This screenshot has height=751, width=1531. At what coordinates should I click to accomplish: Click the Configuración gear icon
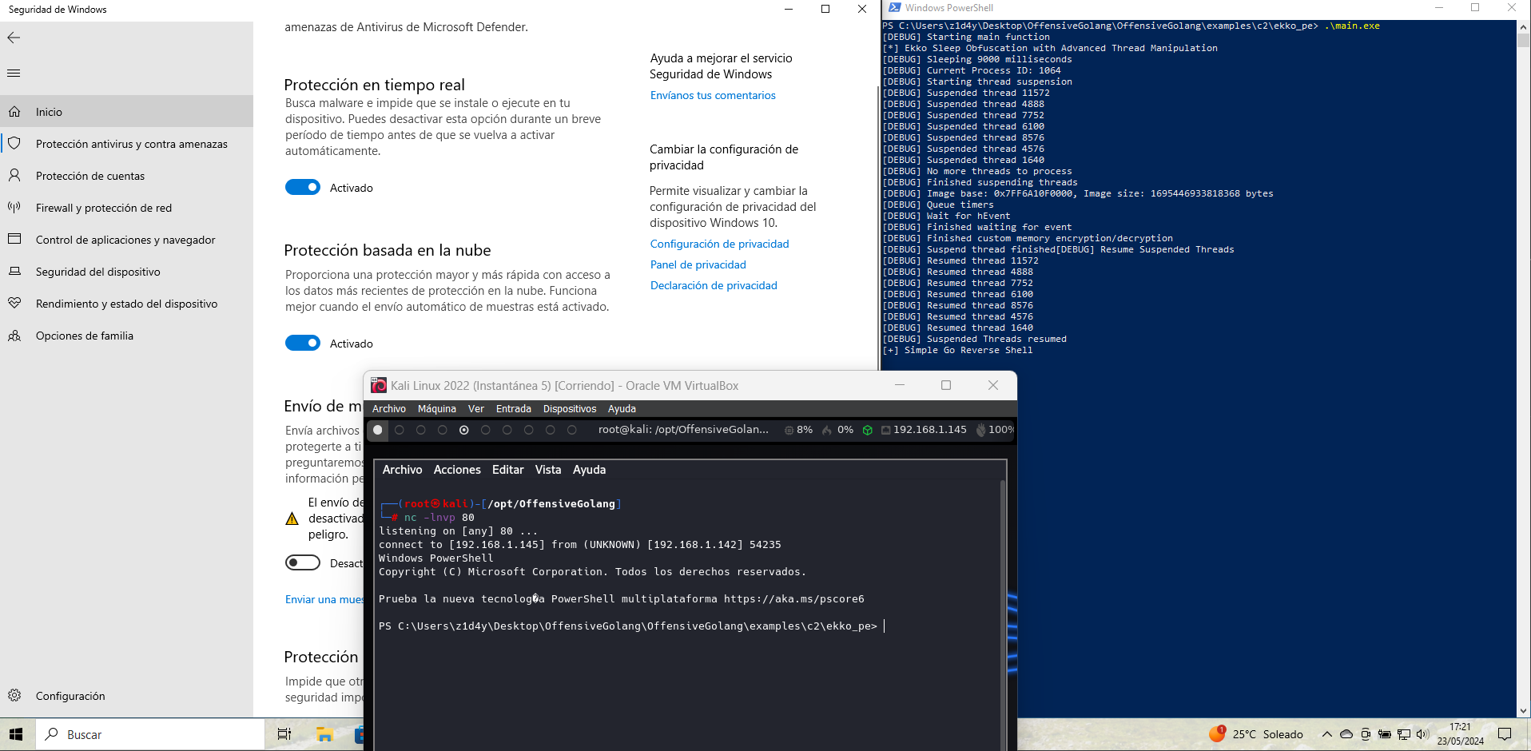pyautogui.click(x=14, y=695)
